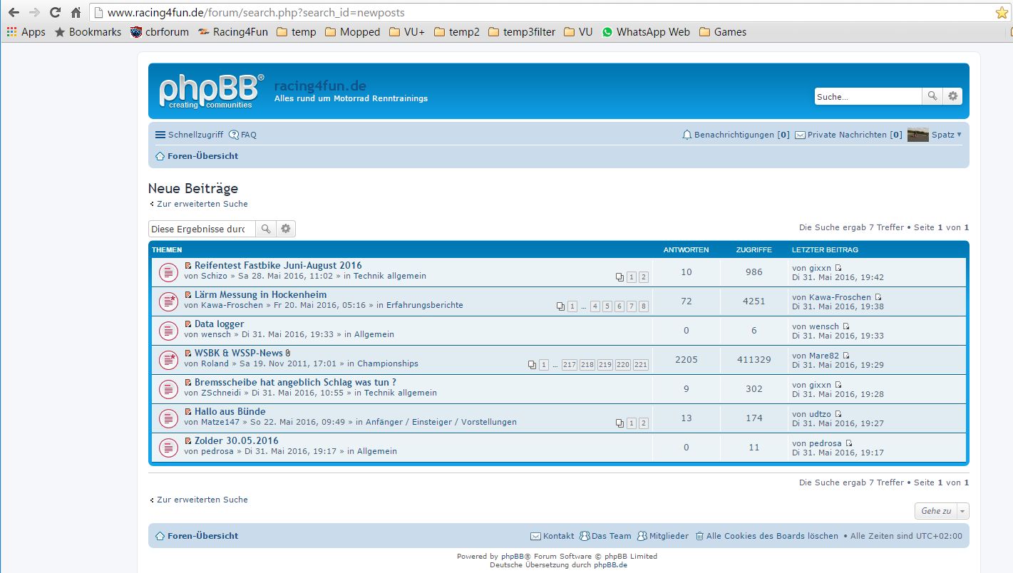Open Benachrichtigungen notifications menu
The width and height of the screenshot is (1013, 573).
coord(735,135)
